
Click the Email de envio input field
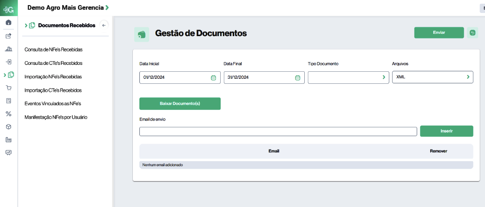(x=278, y=132)
